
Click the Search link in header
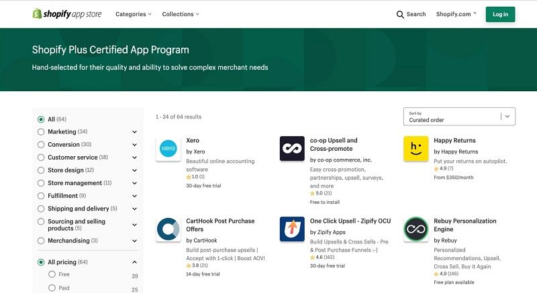click(416, 14)
